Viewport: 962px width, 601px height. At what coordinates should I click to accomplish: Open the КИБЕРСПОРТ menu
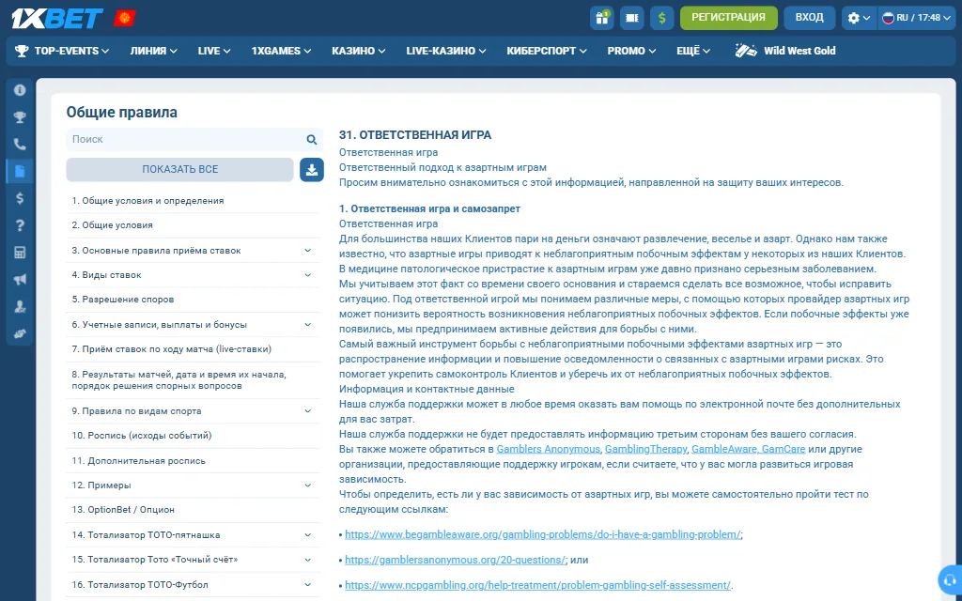pyautogui.click(x=547, y=51)
